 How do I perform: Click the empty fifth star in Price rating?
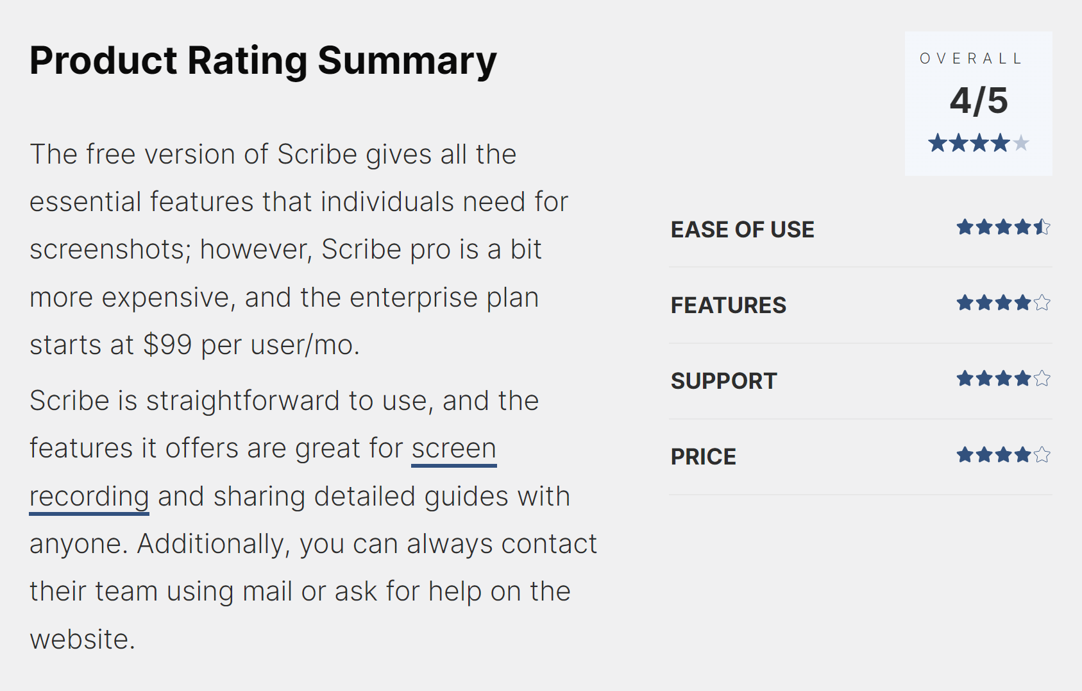coord(1042,455)
